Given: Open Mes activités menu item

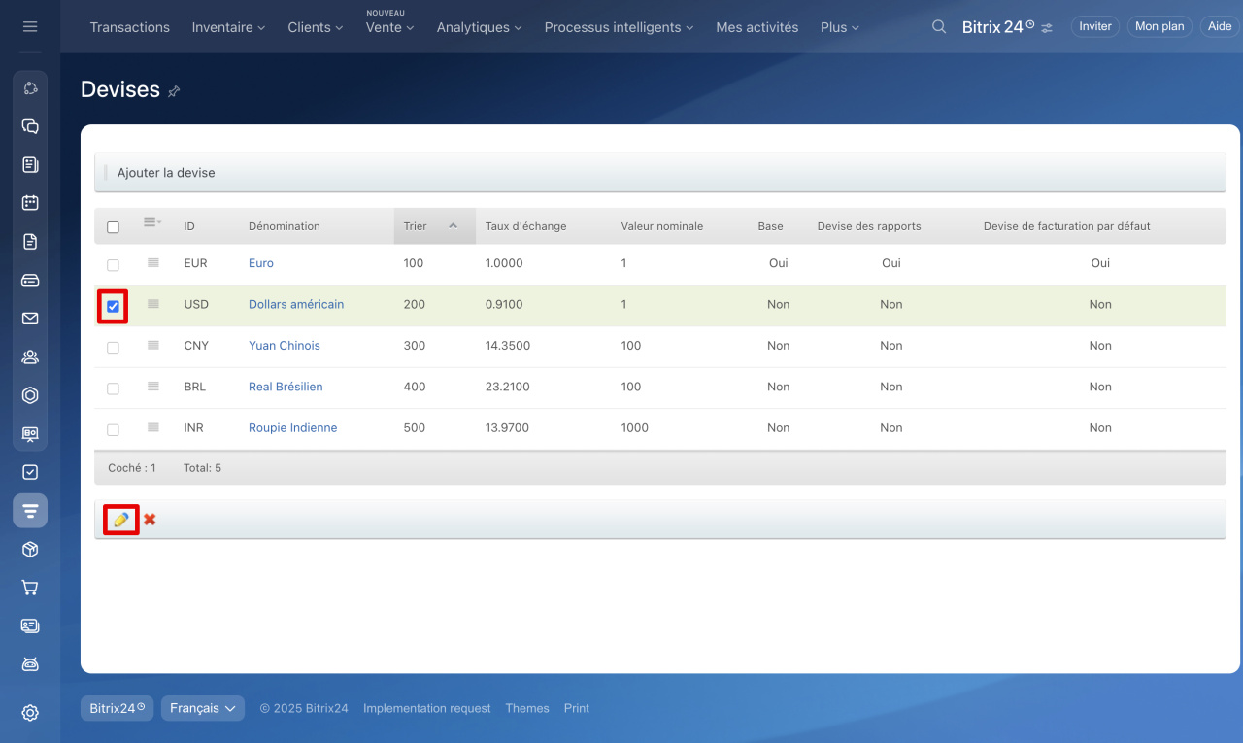Looking at the screenshot, I should [757, 27].
